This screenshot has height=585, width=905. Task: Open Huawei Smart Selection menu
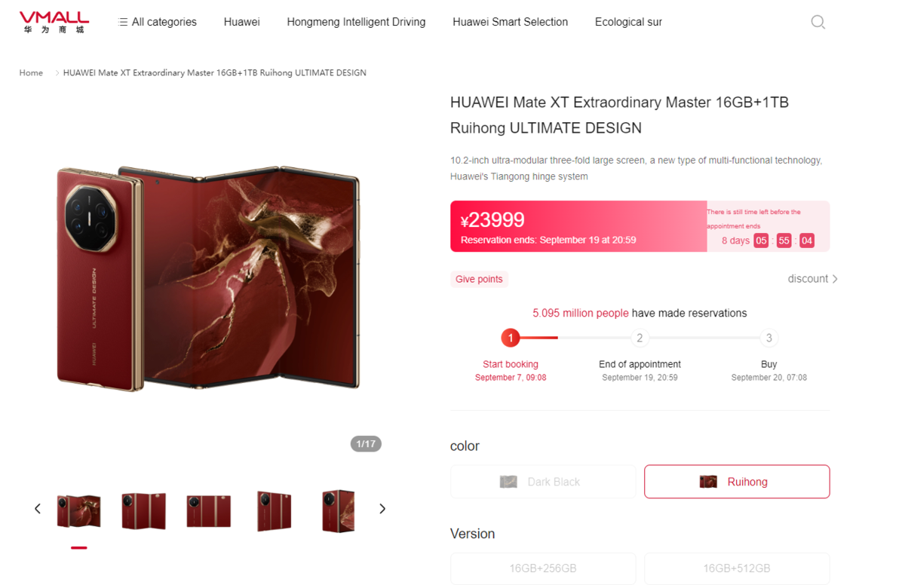[x=511, y=22]
